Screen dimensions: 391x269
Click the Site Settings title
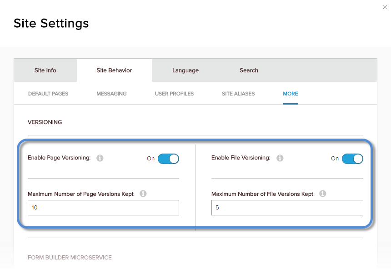click(x=51, y=24)
